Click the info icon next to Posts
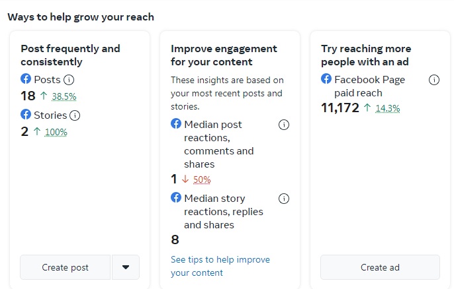 [x=69, y=80]
